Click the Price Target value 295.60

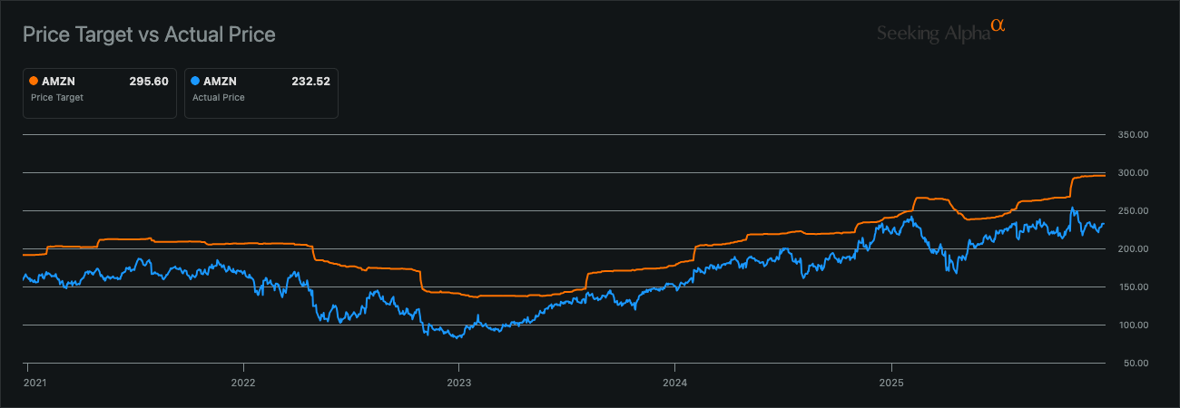pos(149,81)
